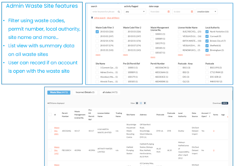Screen dimensions: 234x166
Task: Show more License Holder Names
Action: pos(180,55)
